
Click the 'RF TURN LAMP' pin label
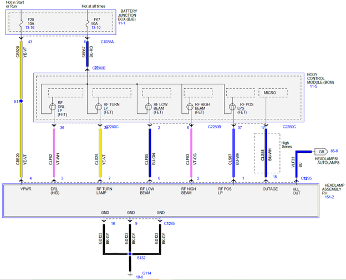104,191
